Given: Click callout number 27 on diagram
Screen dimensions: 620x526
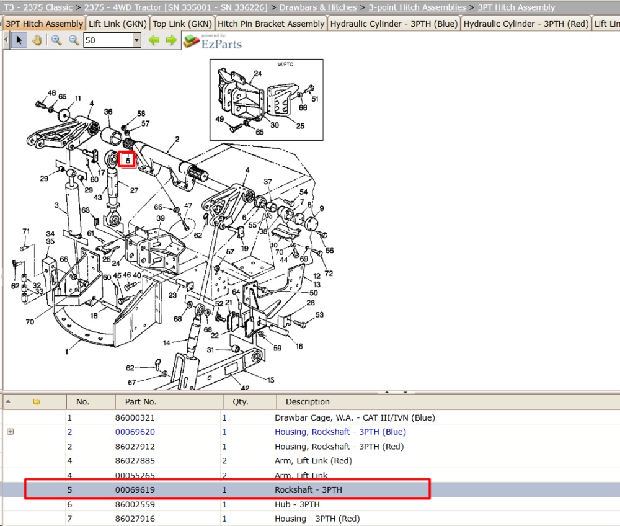Looking at the screenshot, I should (134, 190).
